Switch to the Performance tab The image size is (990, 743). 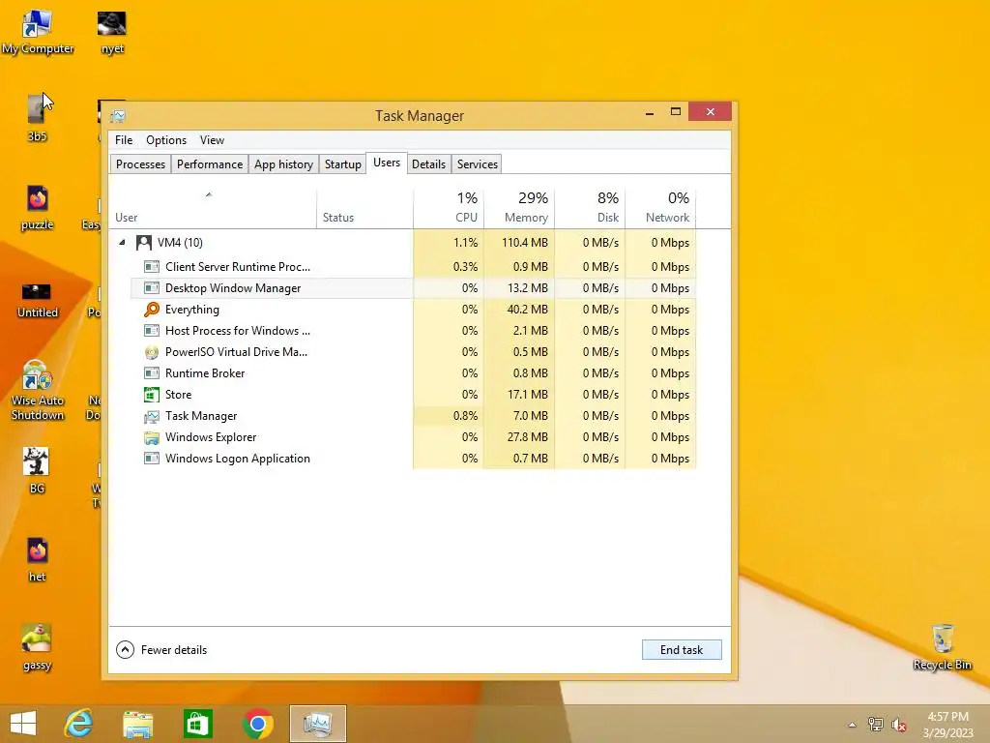point(210,164)
